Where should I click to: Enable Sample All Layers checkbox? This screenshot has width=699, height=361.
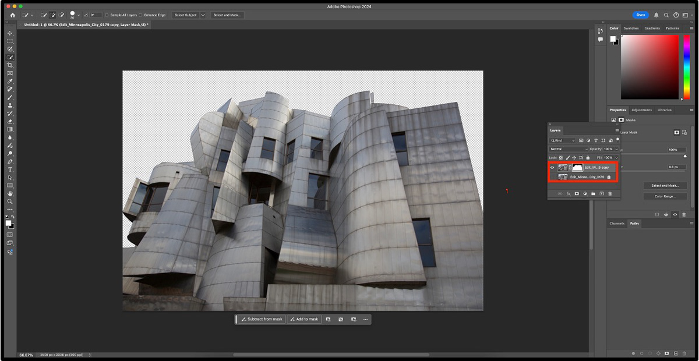click(x=107, y=15)
